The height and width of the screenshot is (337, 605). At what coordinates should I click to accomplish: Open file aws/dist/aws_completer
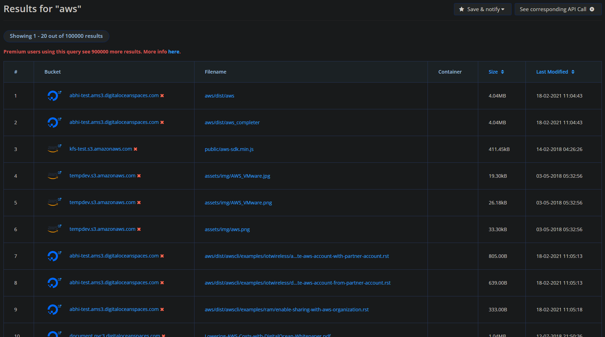click(x=232, y=123)
